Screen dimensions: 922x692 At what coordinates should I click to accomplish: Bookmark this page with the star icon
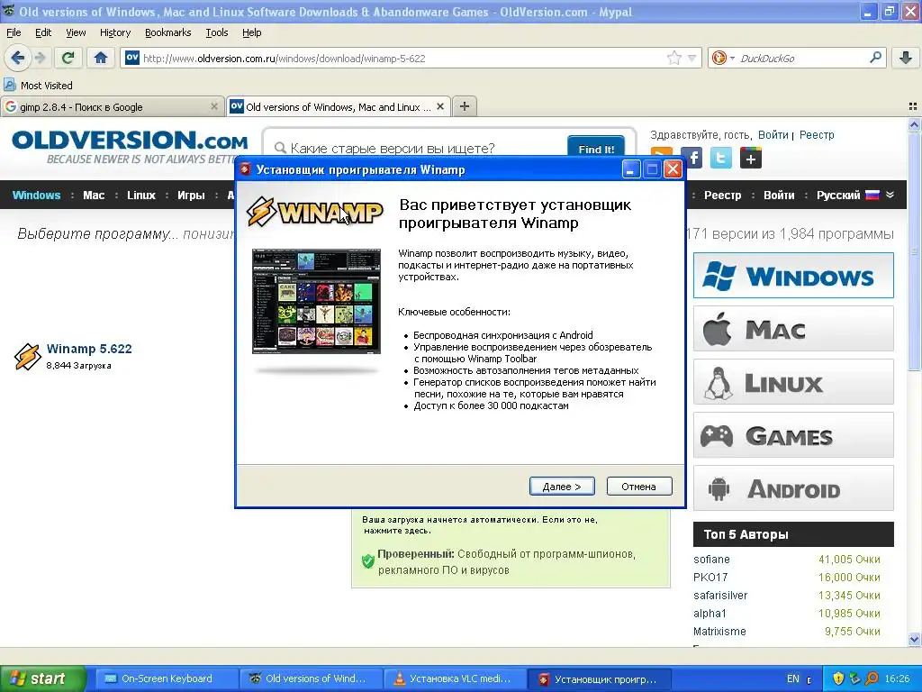click(673, 58)
